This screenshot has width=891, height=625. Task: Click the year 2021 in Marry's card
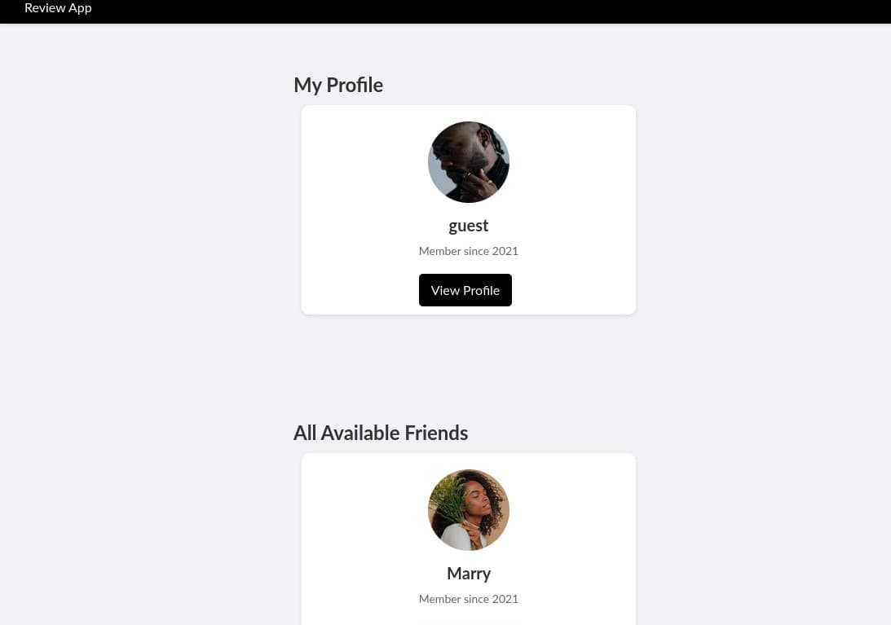point(505,599)
